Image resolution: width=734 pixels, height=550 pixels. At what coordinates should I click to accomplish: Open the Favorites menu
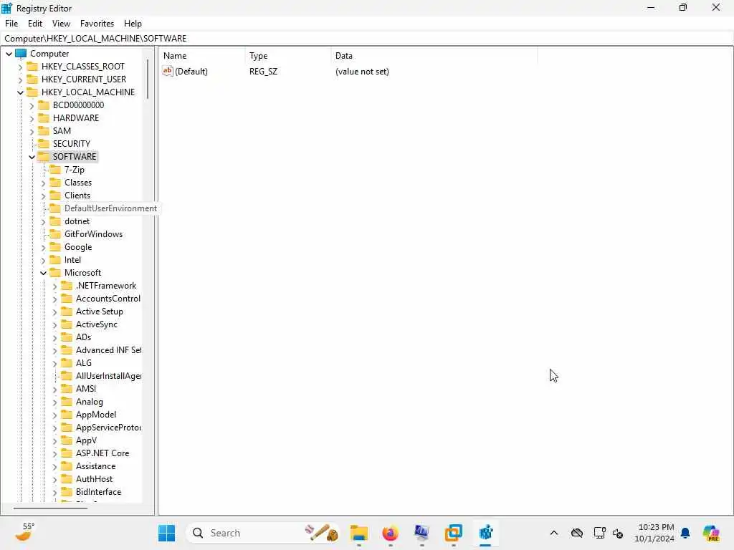[x=97, y=24]
